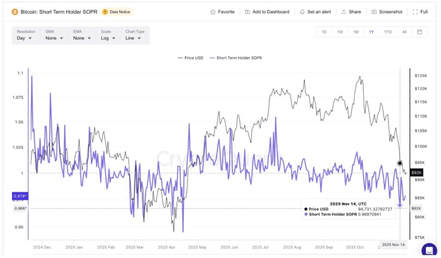Switch to YTD time range
Screen dimensions: 441x258
[388, 32]
